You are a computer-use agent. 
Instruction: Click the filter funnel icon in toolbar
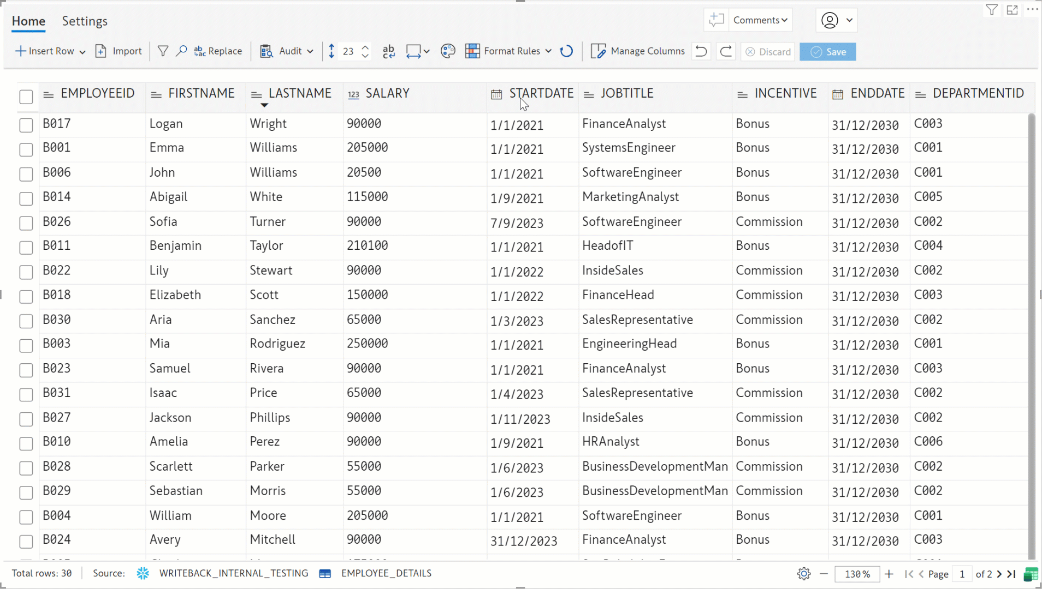[x=163, y=51]
